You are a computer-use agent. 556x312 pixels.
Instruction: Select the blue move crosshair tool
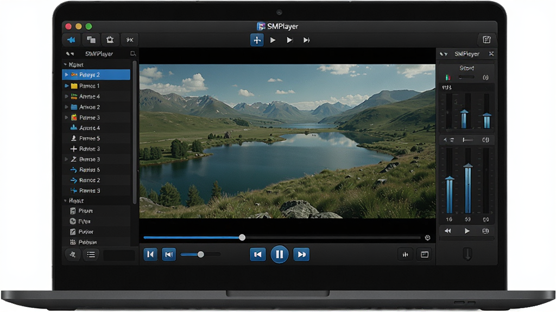click(x=257, y=40)
